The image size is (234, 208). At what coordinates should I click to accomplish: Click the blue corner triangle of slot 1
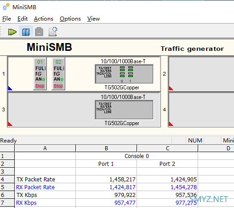[x=10, y=88]
